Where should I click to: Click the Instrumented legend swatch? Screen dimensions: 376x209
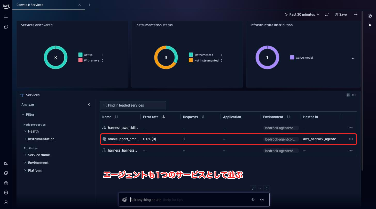click(191, 55)
